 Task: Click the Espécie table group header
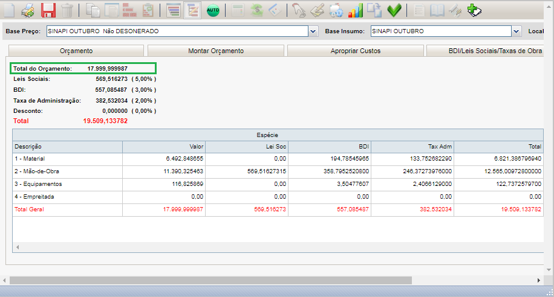point(278,135)
